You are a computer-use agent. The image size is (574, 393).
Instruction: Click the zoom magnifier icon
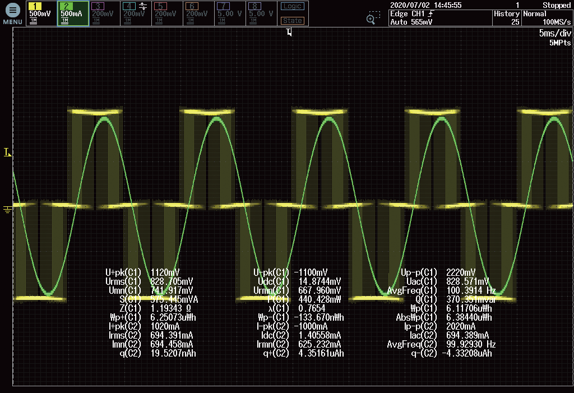pyautogui.click(x=373, y=17)
